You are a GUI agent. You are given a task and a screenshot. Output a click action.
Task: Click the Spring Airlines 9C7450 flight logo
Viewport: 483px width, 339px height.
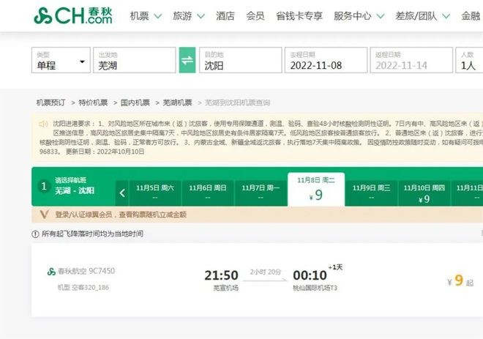(x=51, y=272)
